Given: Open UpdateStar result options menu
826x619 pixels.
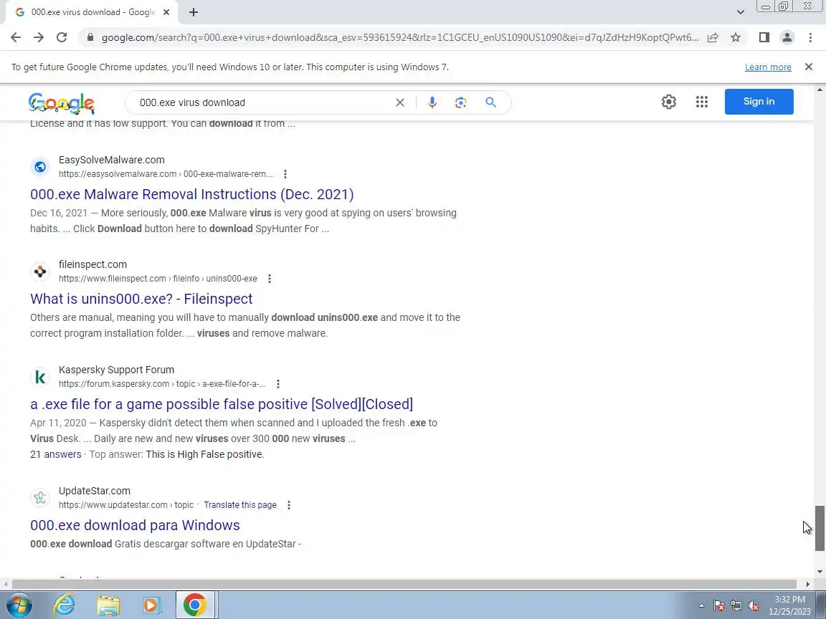Looking at the screenshot, I should [289, 505].
